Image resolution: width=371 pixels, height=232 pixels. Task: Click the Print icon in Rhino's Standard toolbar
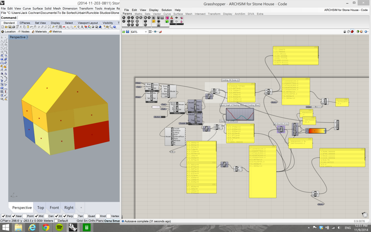click(13, 27)
